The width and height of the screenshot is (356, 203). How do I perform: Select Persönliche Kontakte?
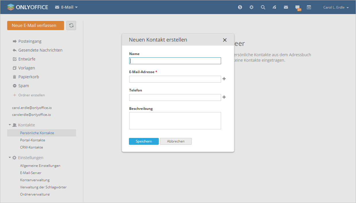(x=42, y=133)
